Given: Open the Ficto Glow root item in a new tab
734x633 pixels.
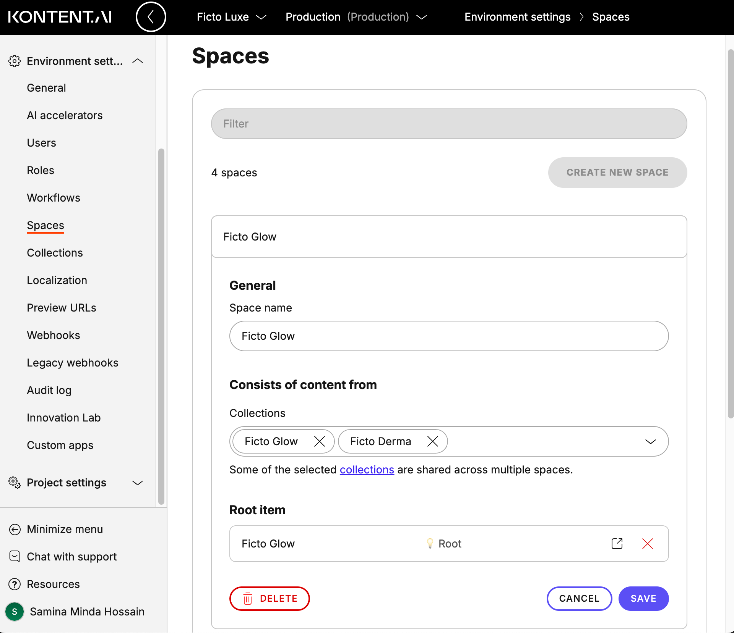Looking at the screenshot, I should click(617, 543).
